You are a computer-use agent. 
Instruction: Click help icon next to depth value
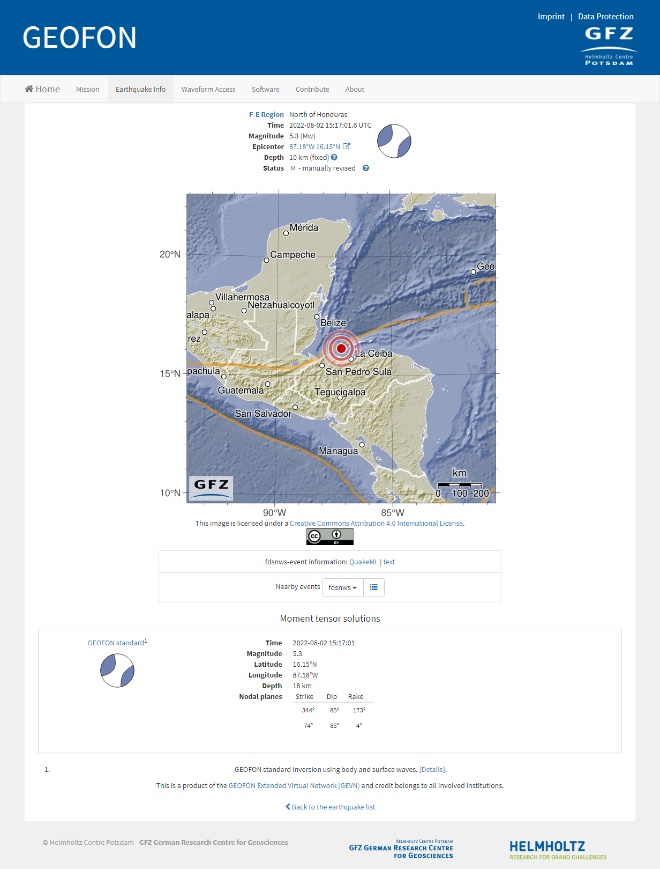[x=334, y=157]
